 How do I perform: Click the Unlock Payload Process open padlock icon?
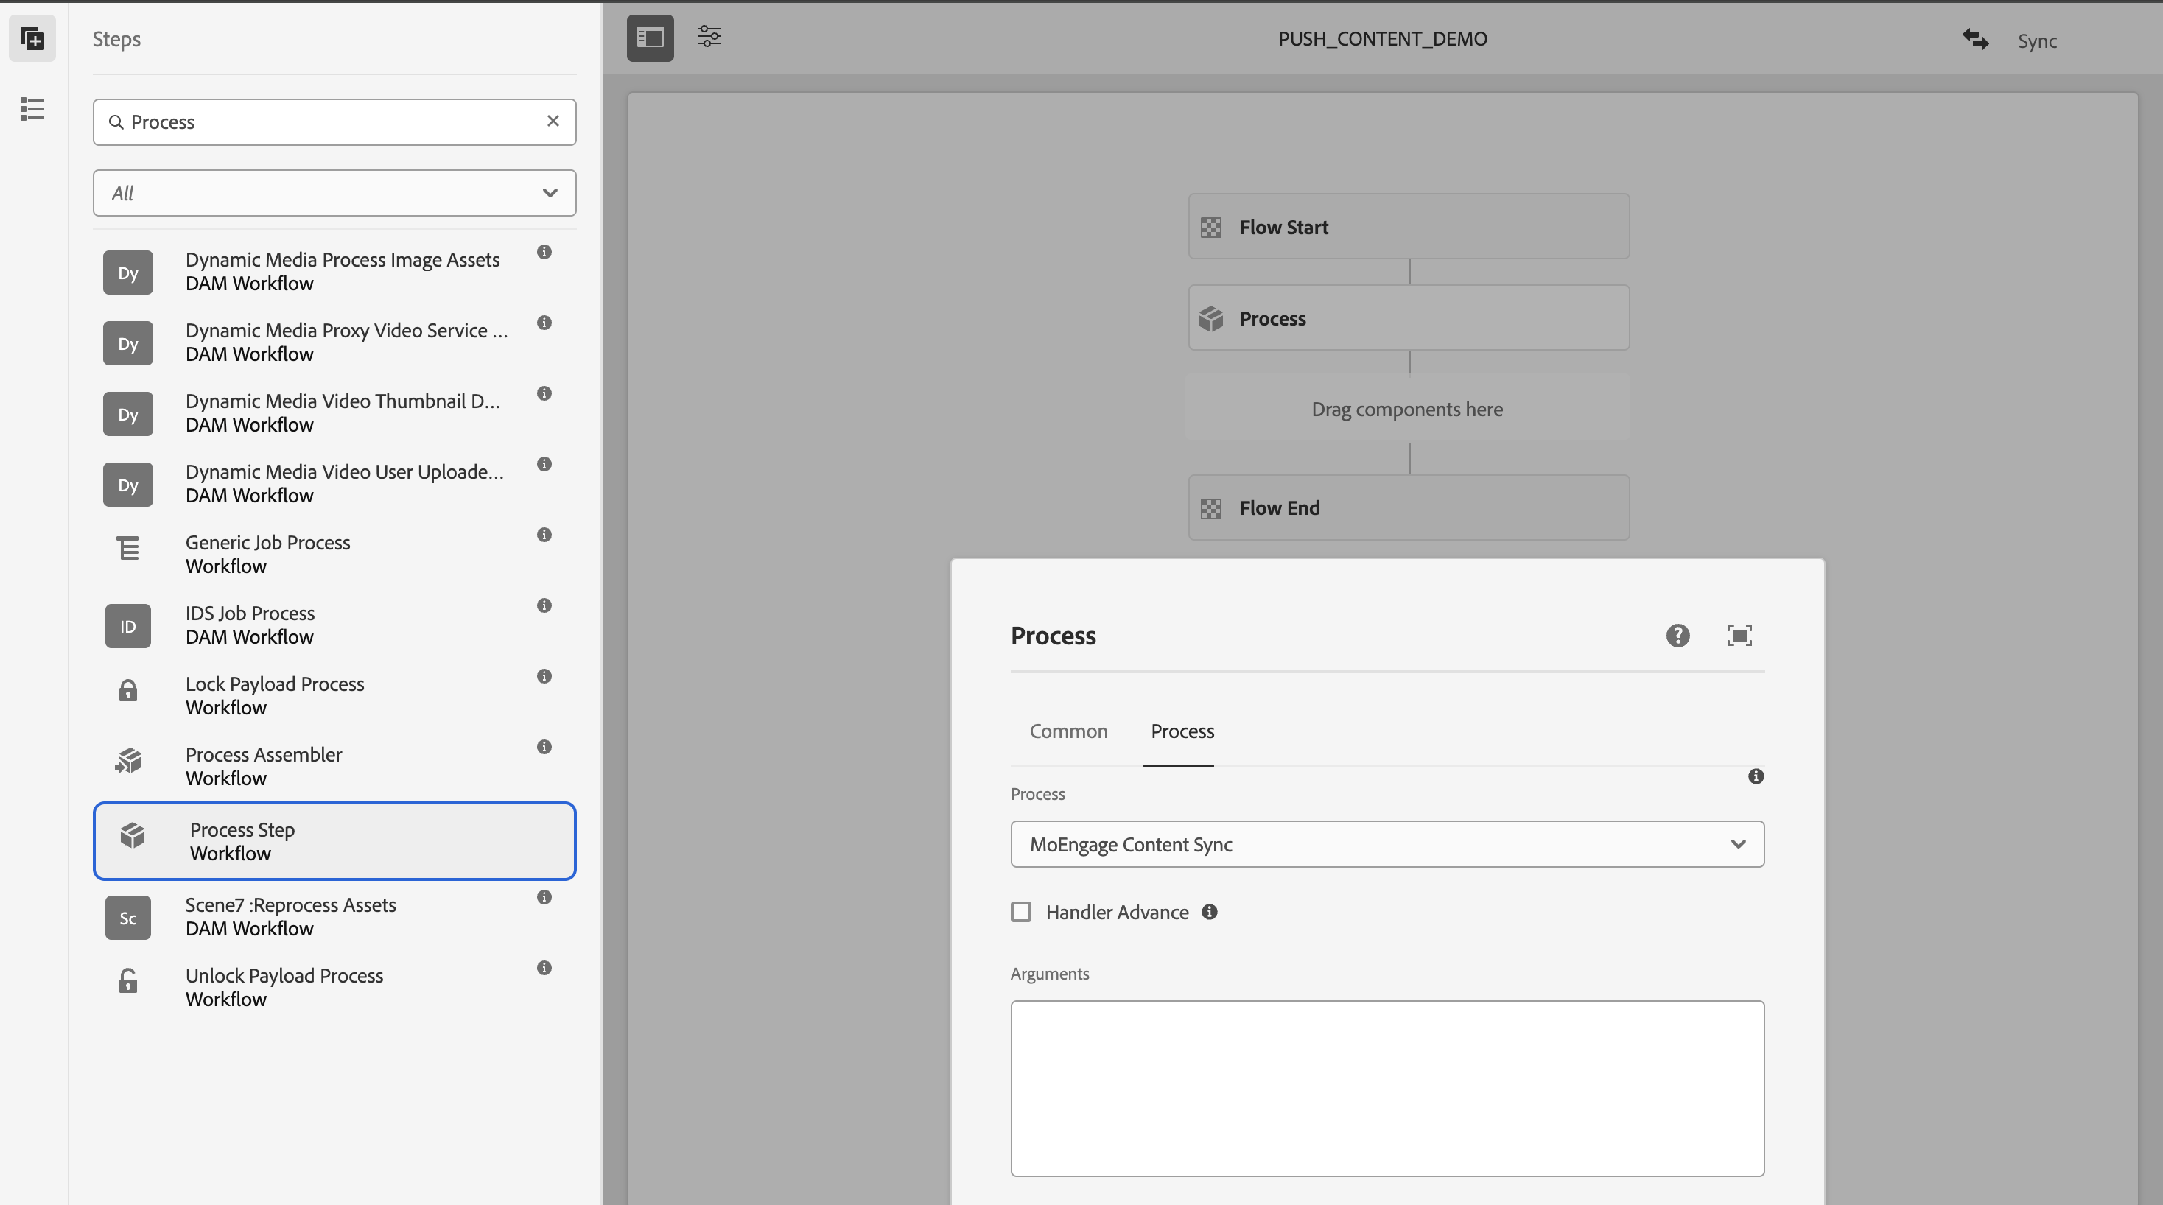127,980
